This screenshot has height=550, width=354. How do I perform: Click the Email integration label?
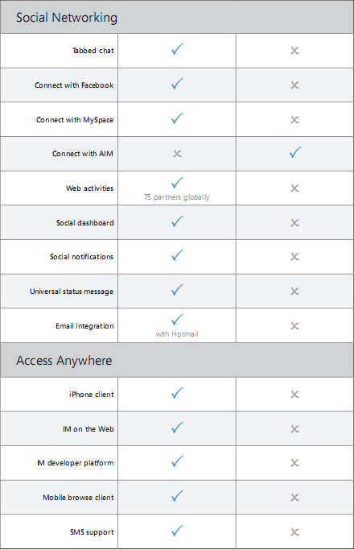[84, 326]
